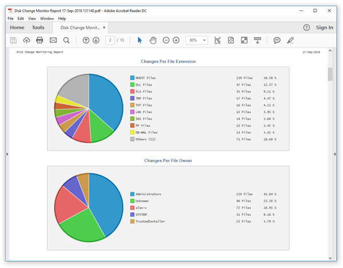
Task: Expand the left navigation pane arrow
Action: click(x=7, y=154)
